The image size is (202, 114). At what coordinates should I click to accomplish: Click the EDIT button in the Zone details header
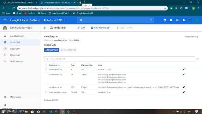tap(81, 28)
